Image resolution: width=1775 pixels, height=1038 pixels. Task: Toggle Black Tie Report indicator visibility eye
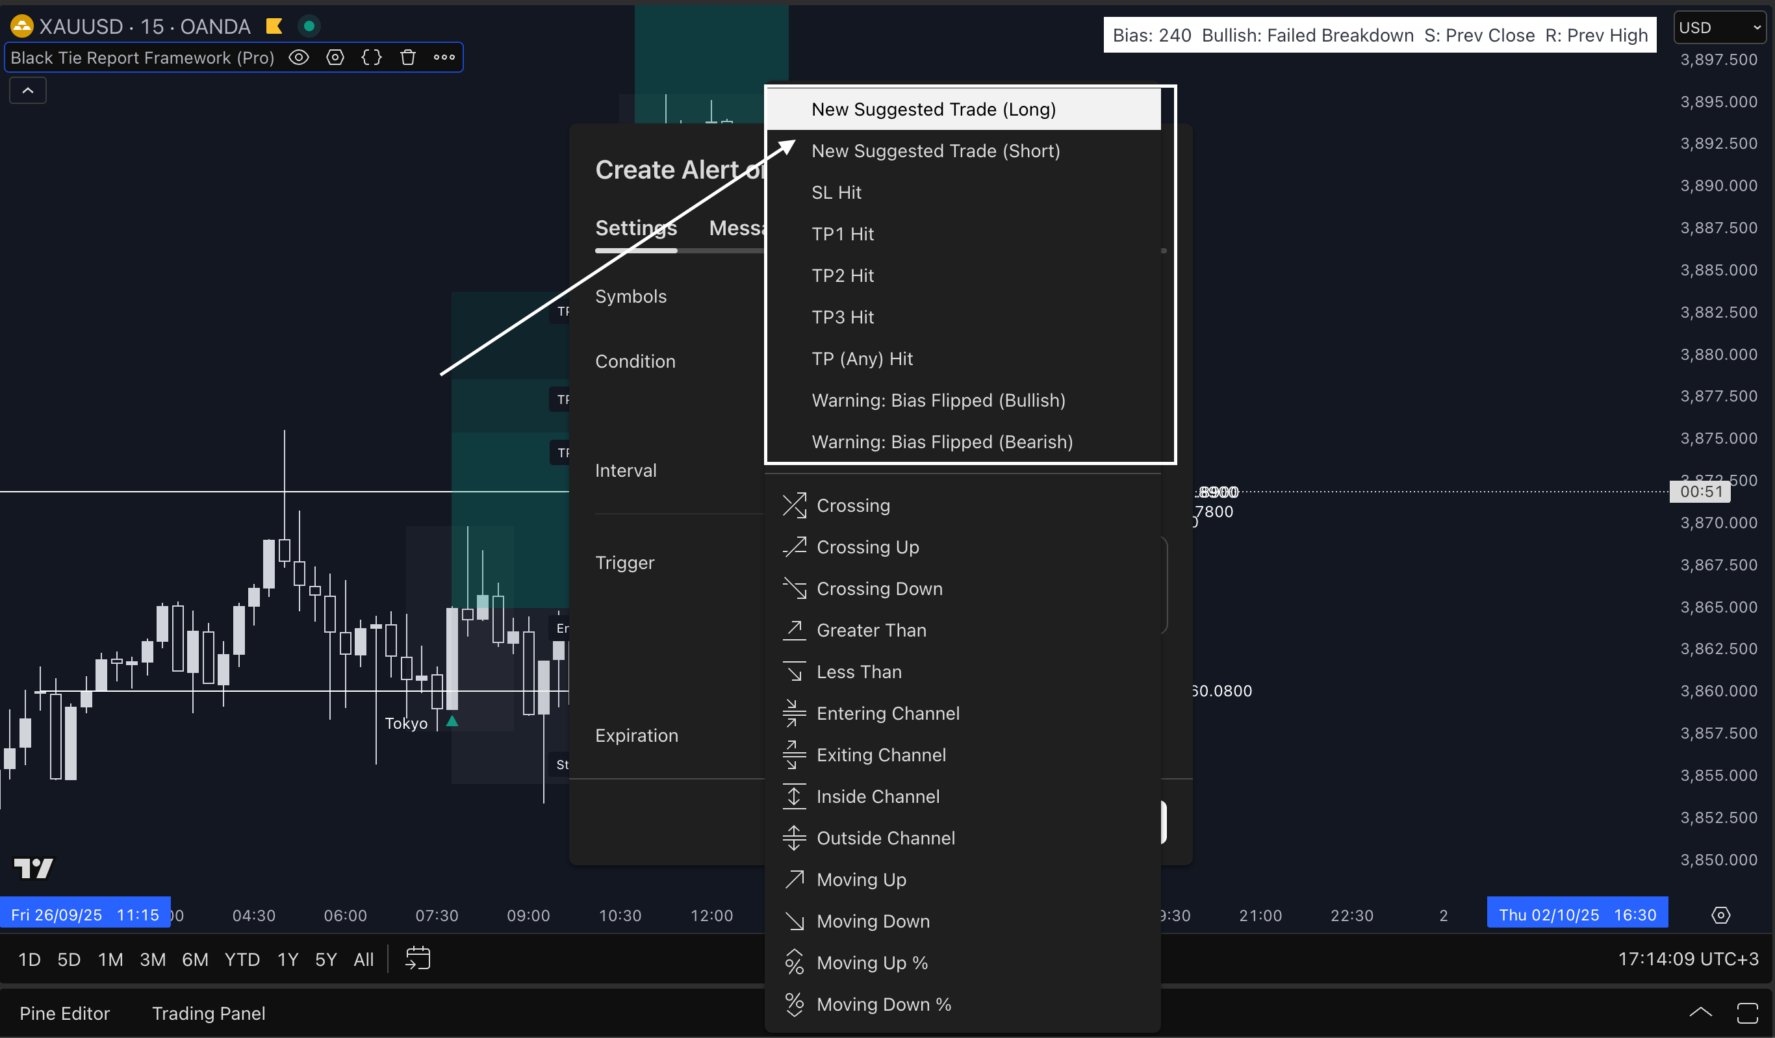click(299, 58)
